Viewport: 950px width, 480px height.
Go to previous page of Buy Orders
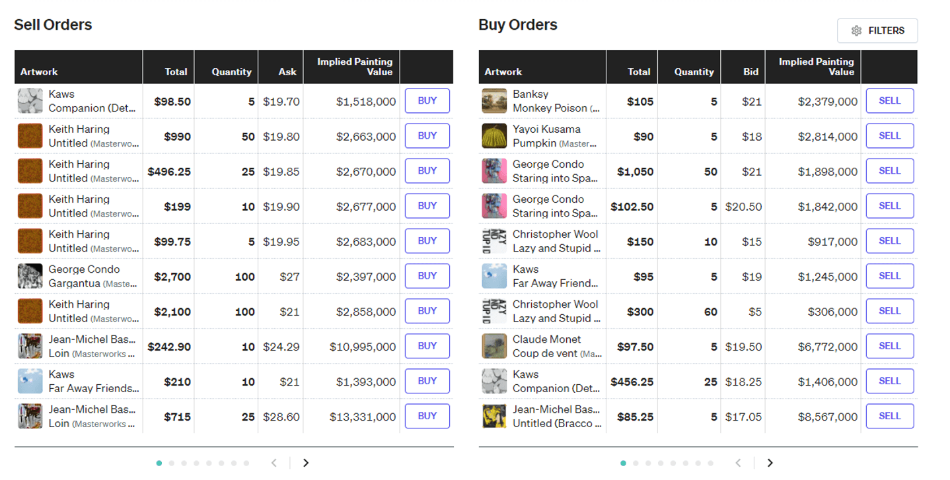(739, 463)
